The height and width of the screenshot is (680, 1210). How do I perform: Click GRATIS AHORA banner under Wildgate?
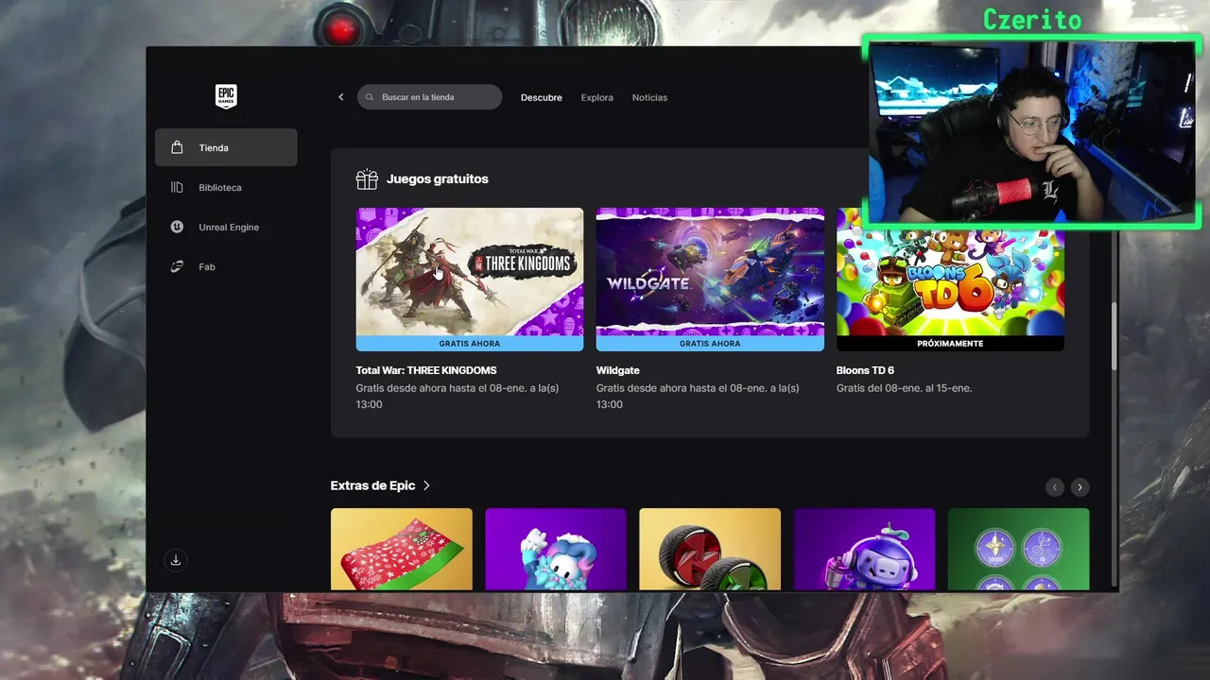(x=710, y=344)
